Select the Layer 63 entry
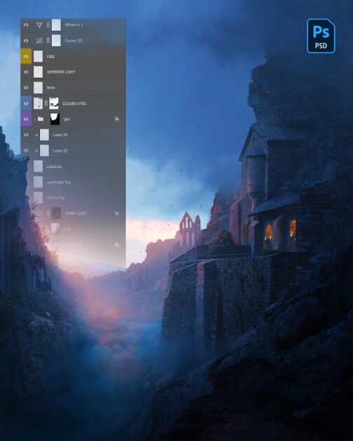This screenshot has width=353, height=441. pos(73,150)
